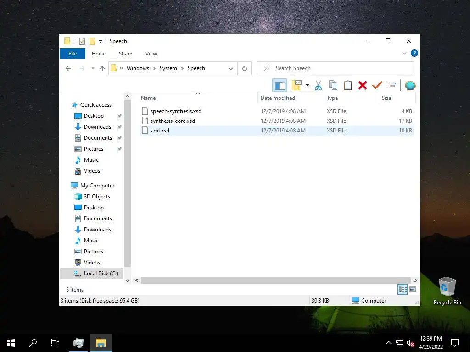Open Folder Options from the toolbar icon

pyautogui.click(x=297, y=86)
